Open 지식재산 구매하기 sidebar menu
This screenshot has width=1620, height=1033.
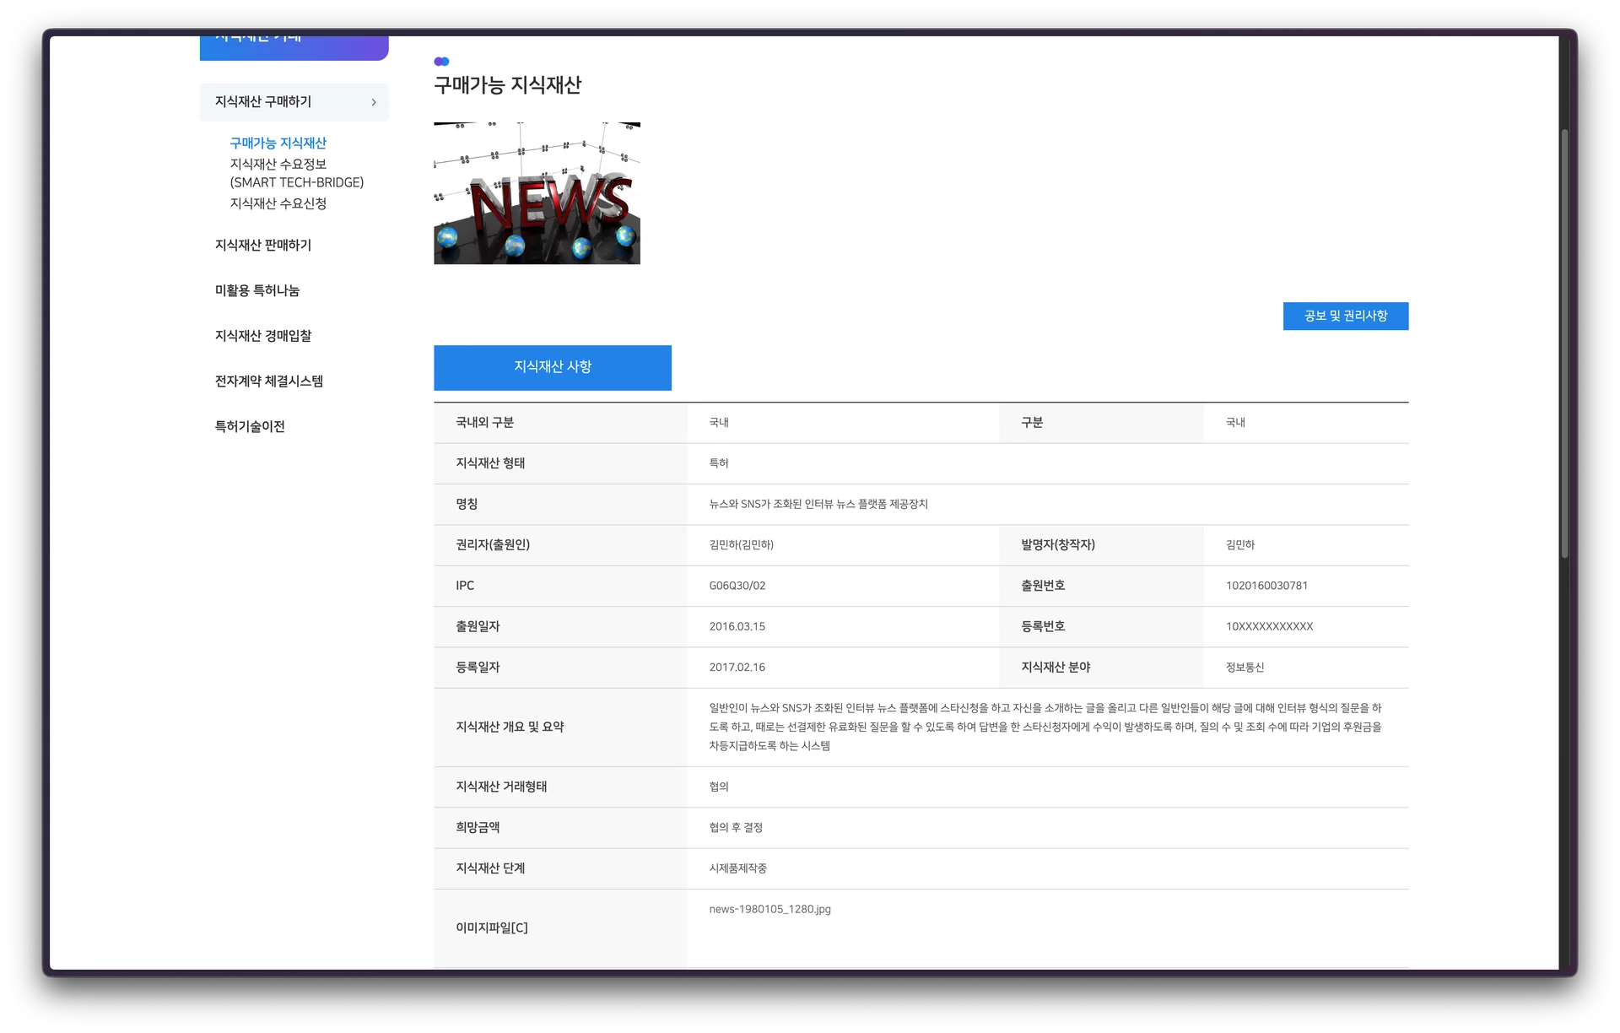tap(263, 102)
